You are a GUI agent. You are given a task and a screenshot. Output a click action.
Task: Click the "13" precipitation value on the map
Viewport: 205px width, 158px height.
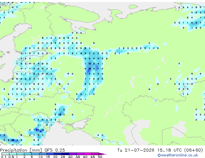60,115
